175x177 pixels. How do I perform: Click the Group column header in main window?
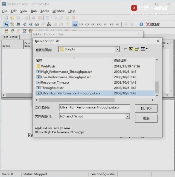(x=12, y=44)
